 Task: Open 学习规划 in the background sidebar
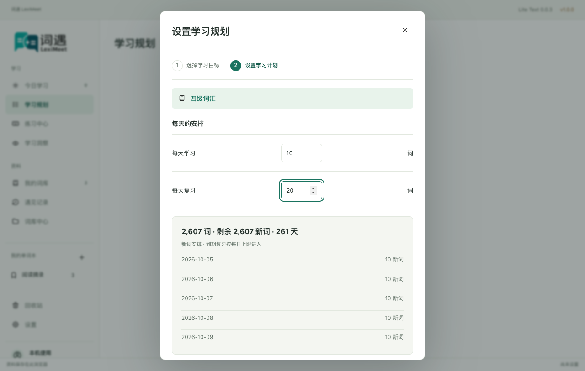coord(49,105)
